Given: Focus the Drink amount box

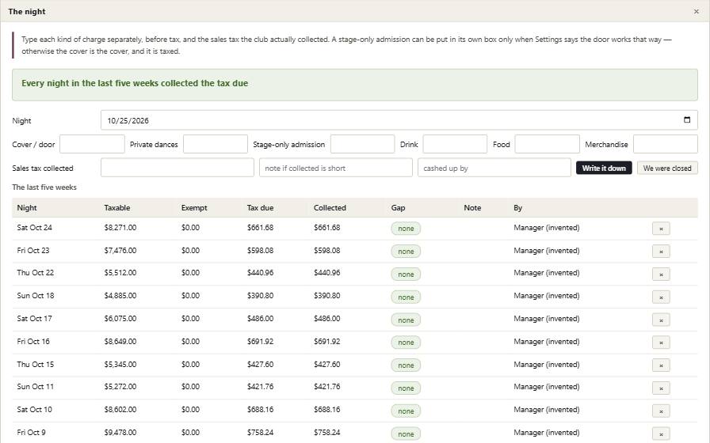Looking at the screenshot, I should [455, 144].
